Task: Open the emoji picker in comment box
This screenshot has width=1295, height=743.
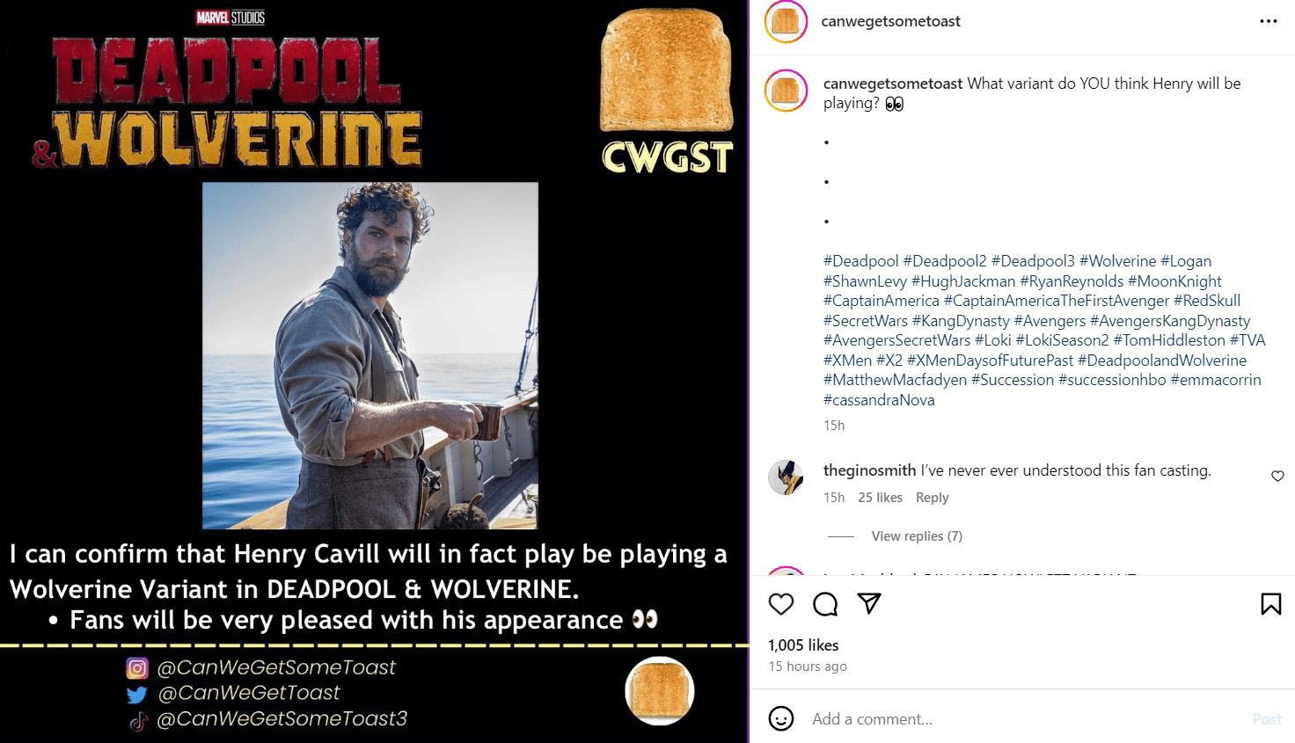Action: [x=781, y=718]
